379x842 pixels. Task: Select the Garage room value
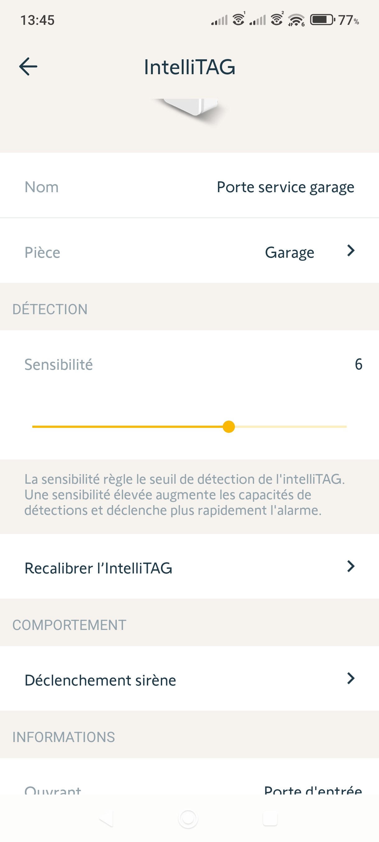[x=290, y=253]
